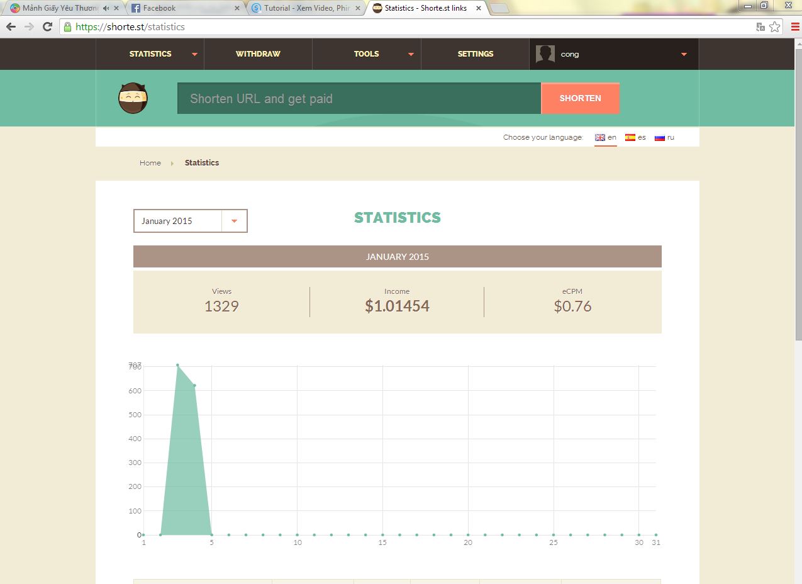This screenshot has width=802, height=584.
Task: Click the Statistics breadcrumb text
Action: [x=202, y=163]
